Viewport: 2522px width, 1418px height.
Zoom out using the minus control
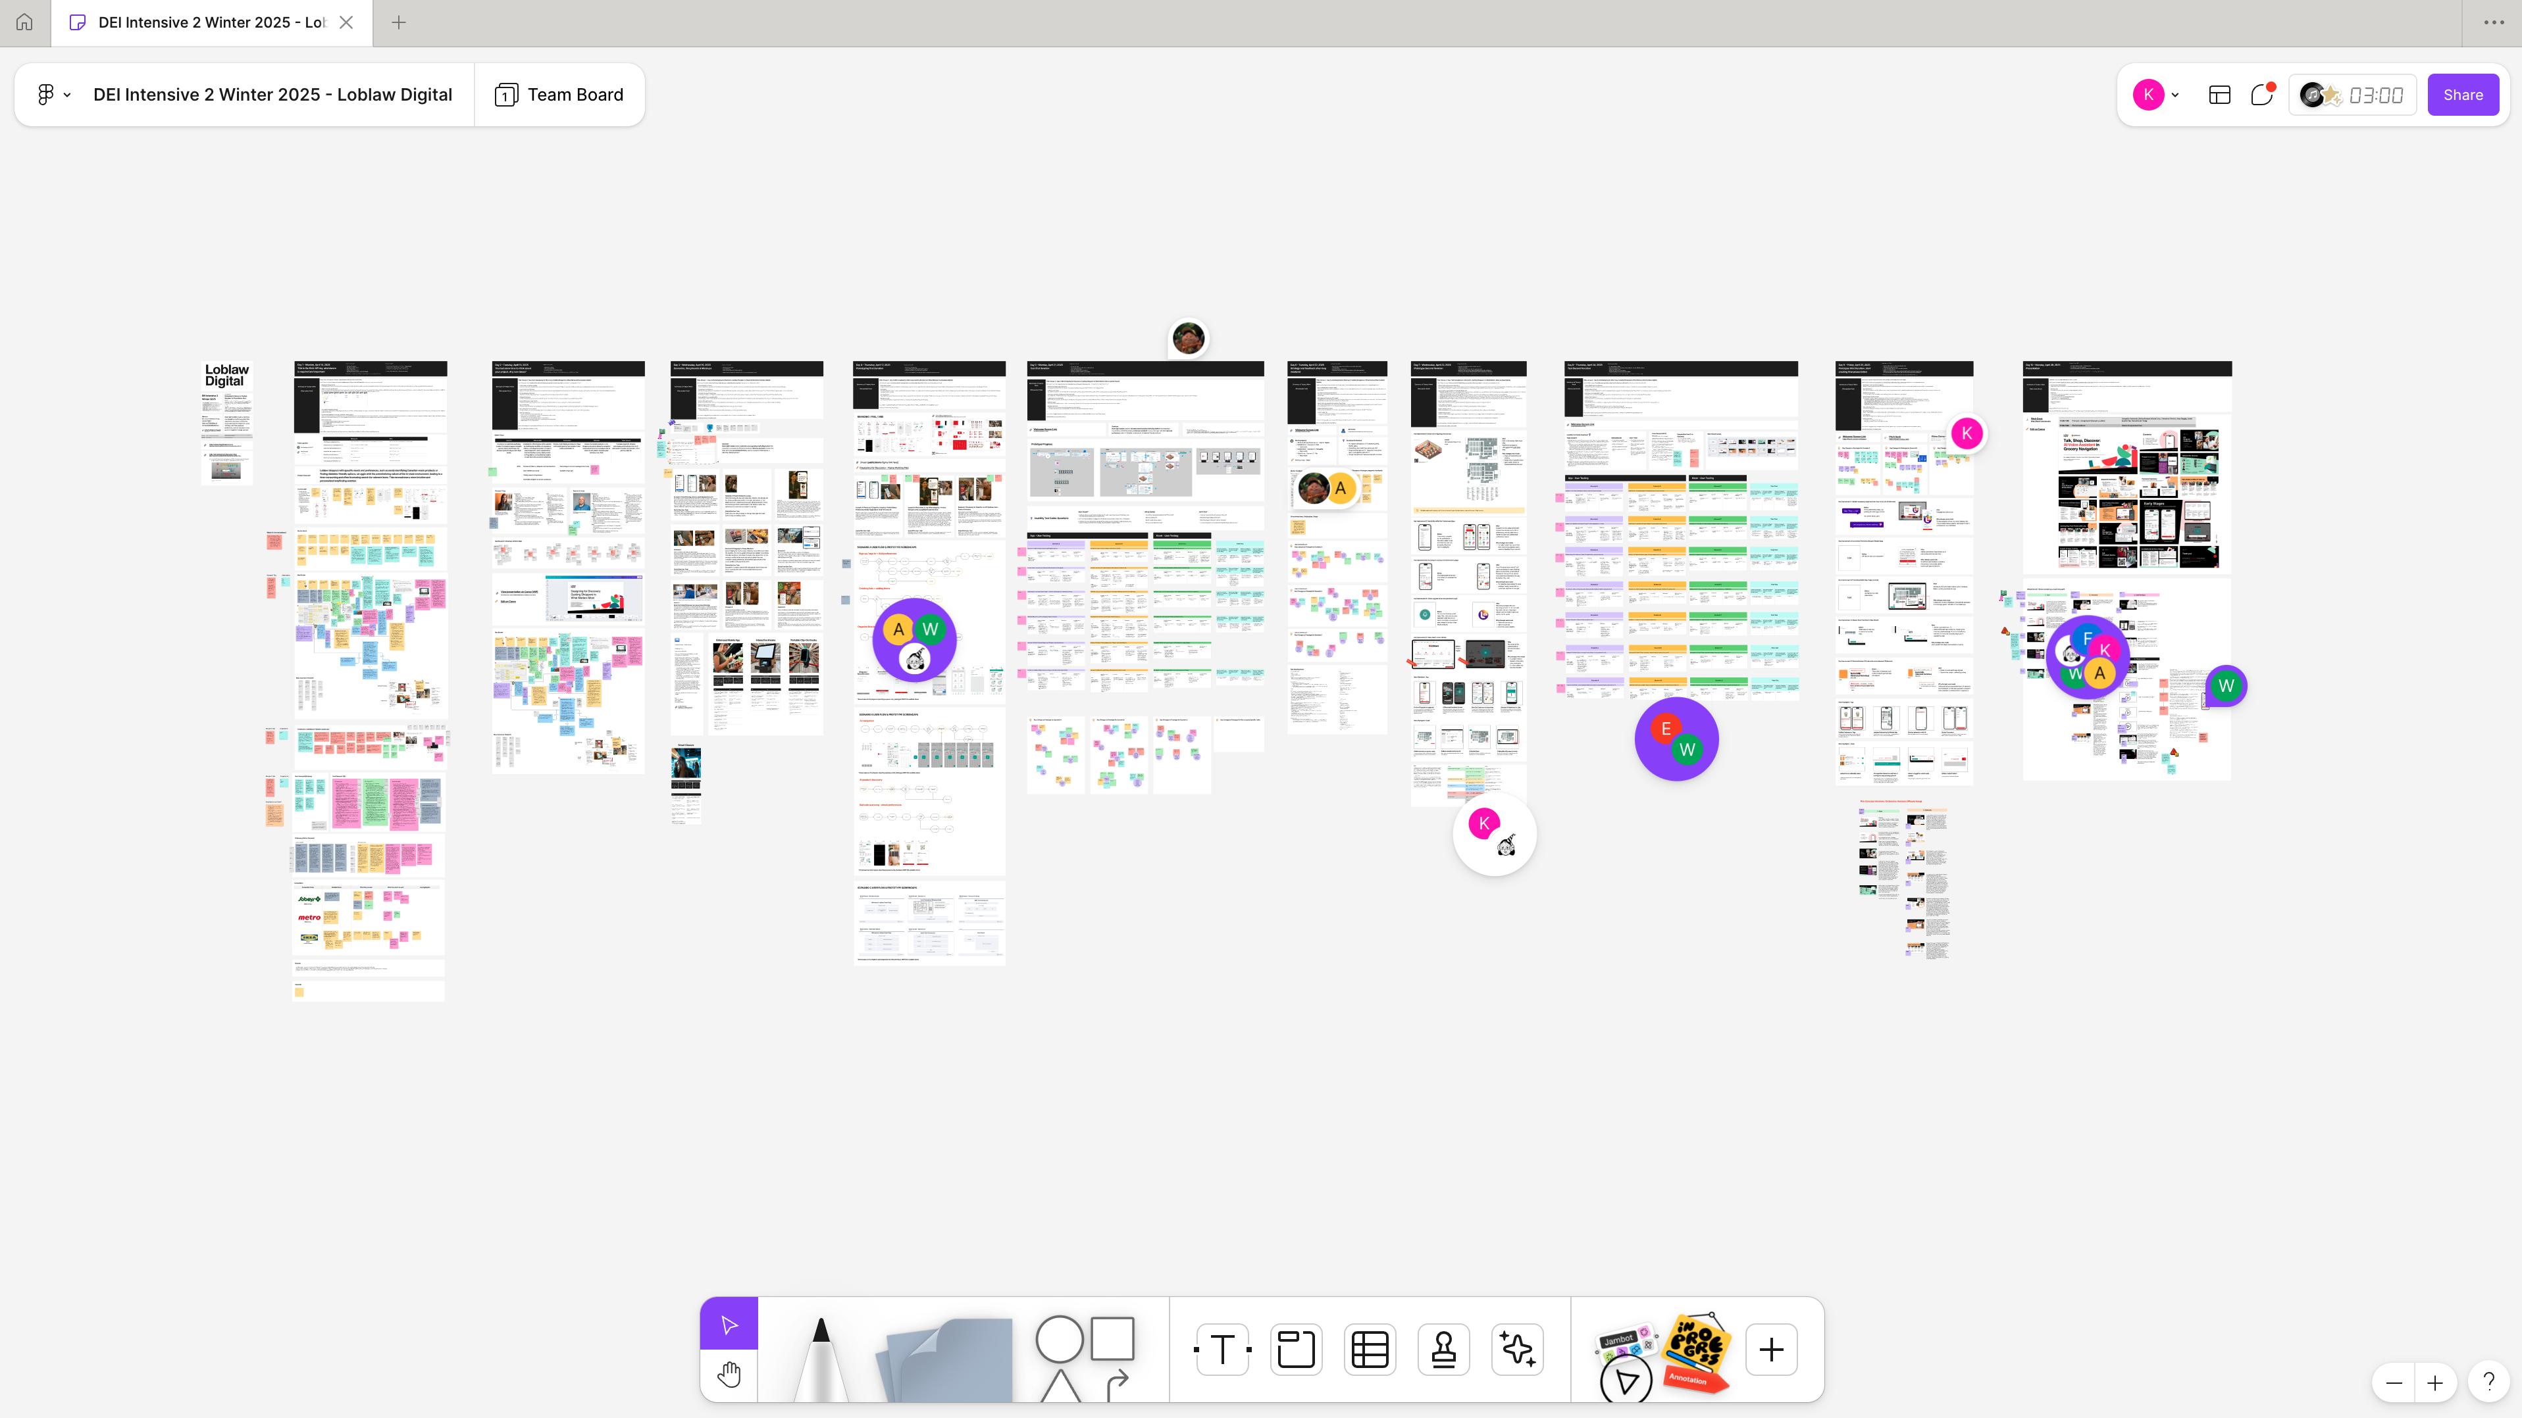2394,1382
